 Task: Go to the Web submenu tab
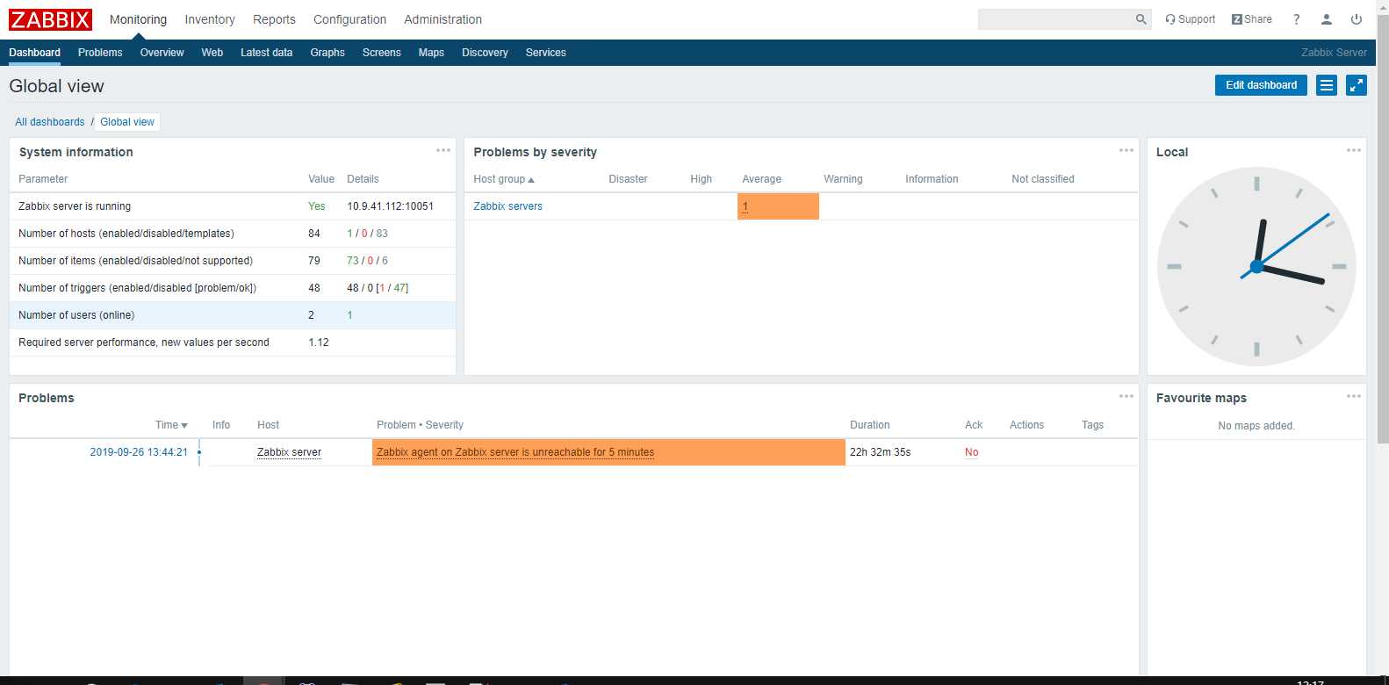coord(212,53)
